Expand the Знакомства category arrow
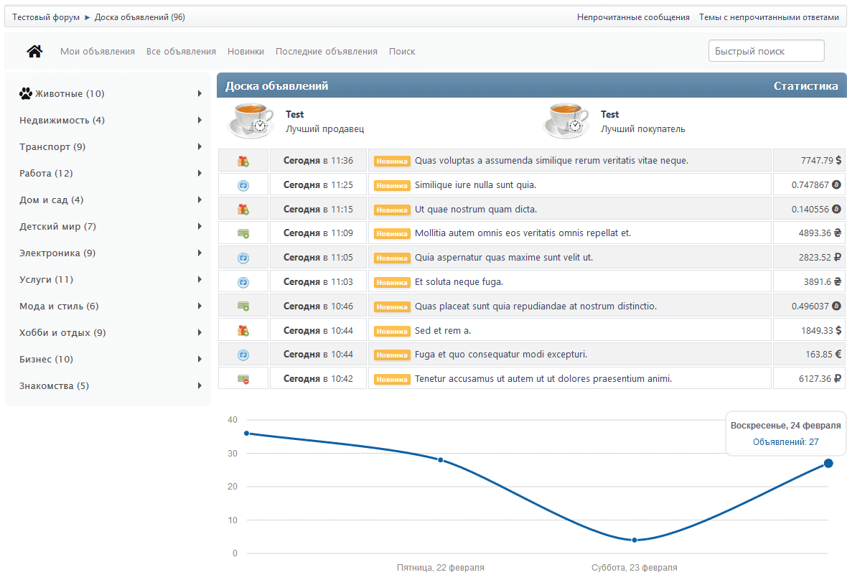The height and width of the screenshot is (585, 852). (x=200, y=386)
